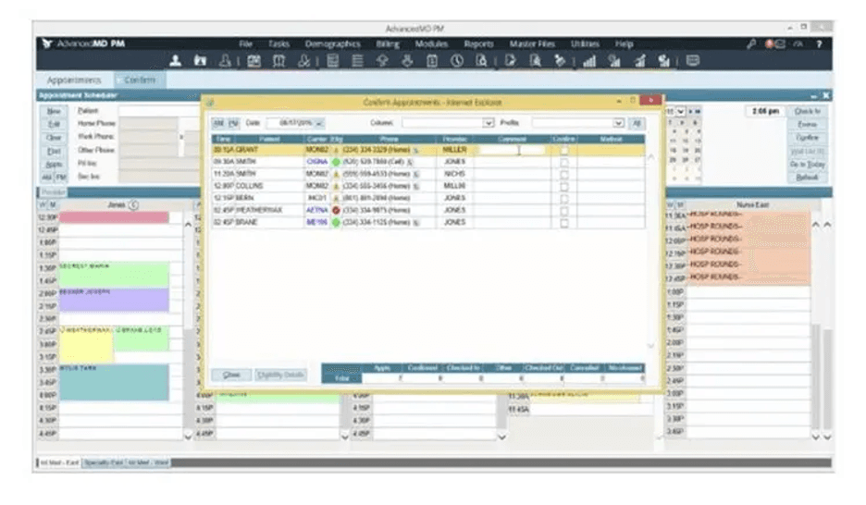This screenshot has width=866, height=505.
Task: Click the help question mark icon
Action: (820, 44)
